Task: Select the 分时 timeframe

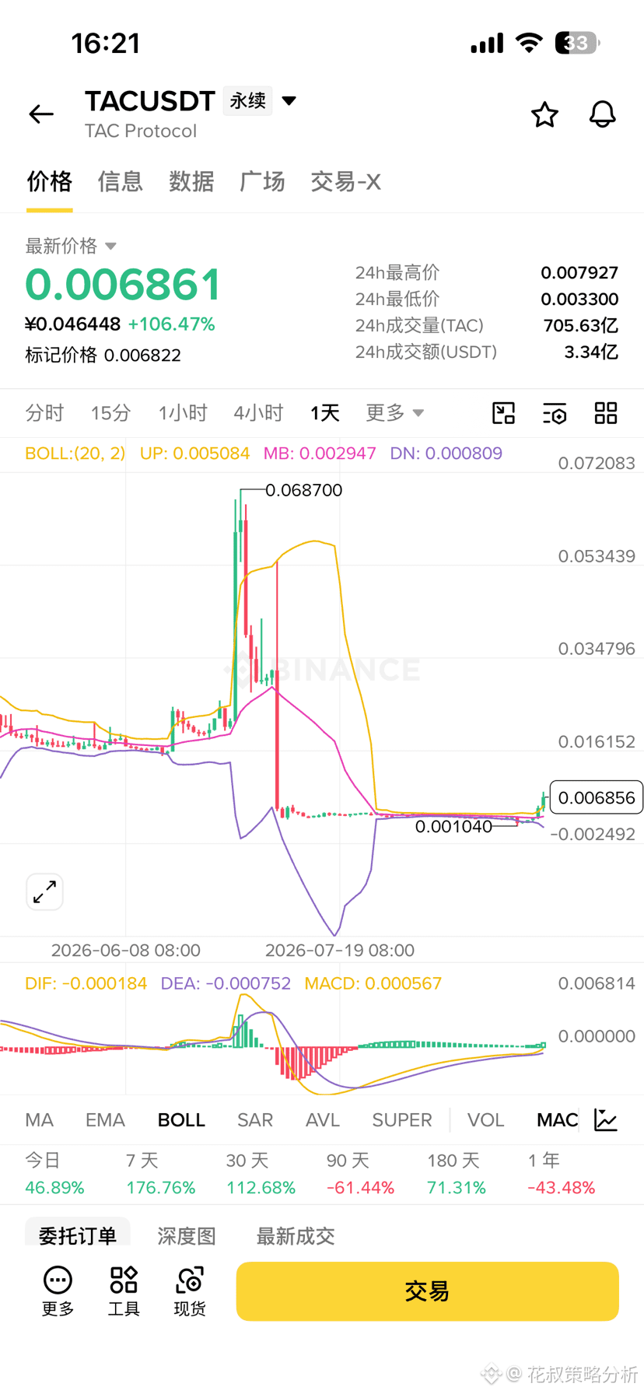Action: point(44,413)
